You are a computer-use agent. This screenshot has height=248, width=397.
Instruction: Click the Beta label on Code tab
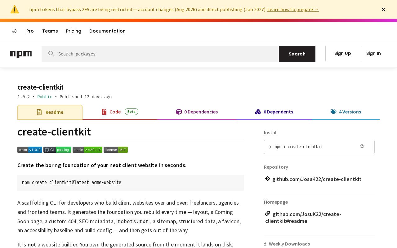pyautogui.click(x=132, y=112)
